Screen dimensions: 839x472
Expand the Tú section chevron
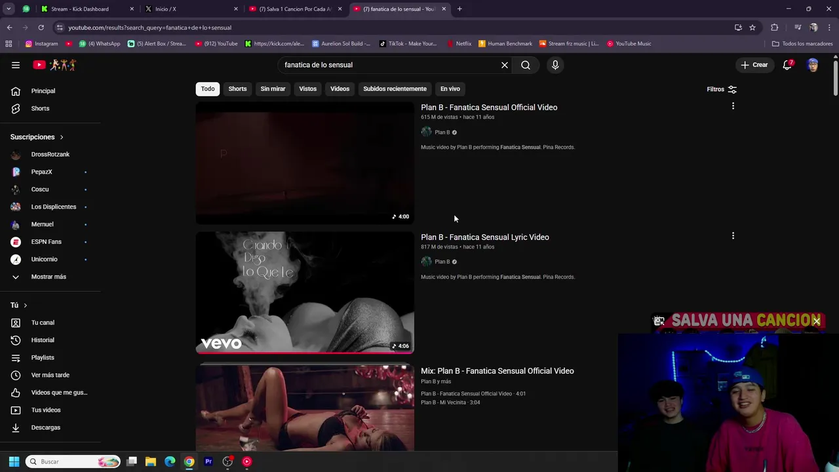(26, 305)
